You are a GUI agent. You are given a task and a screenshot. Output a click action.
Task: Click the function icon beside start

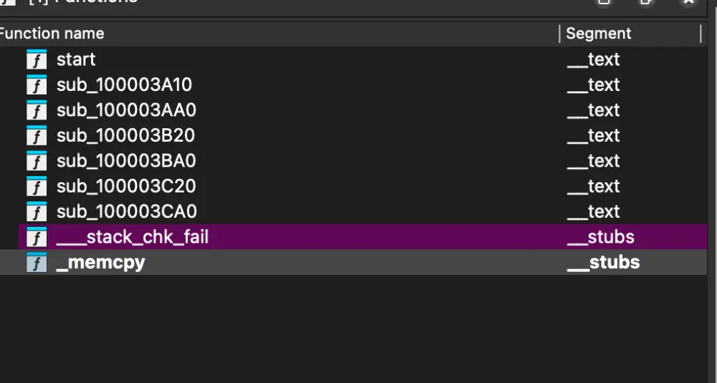coord(37,59)
